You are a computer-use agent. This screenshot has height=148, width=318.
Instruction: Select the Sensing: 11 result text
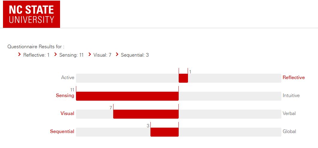point(71,55)
